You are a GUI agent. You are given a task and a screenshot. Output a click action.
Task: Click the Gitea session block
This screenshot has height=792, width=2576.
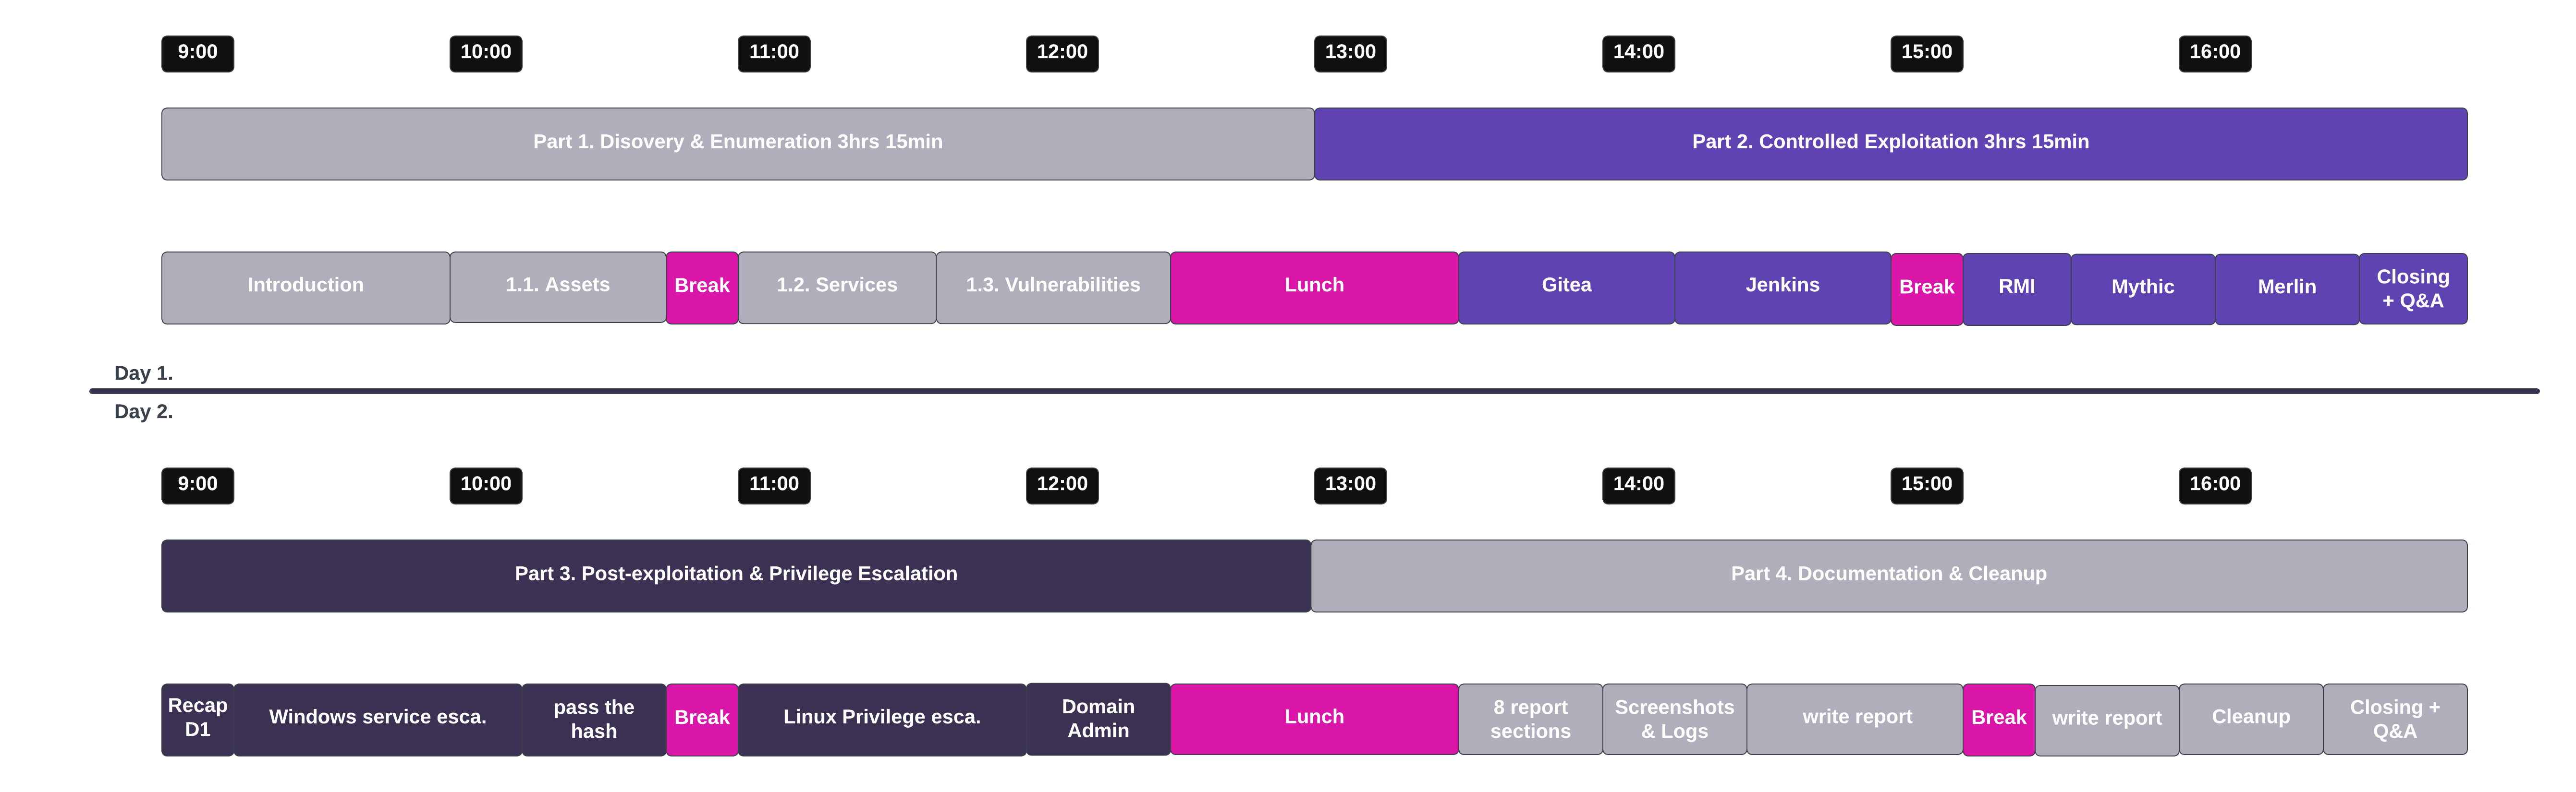[x=1566, y=287]
